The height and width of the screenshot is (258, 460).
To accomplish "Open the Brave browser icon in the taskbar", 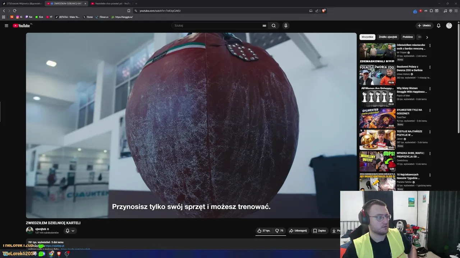I will 59,254.
